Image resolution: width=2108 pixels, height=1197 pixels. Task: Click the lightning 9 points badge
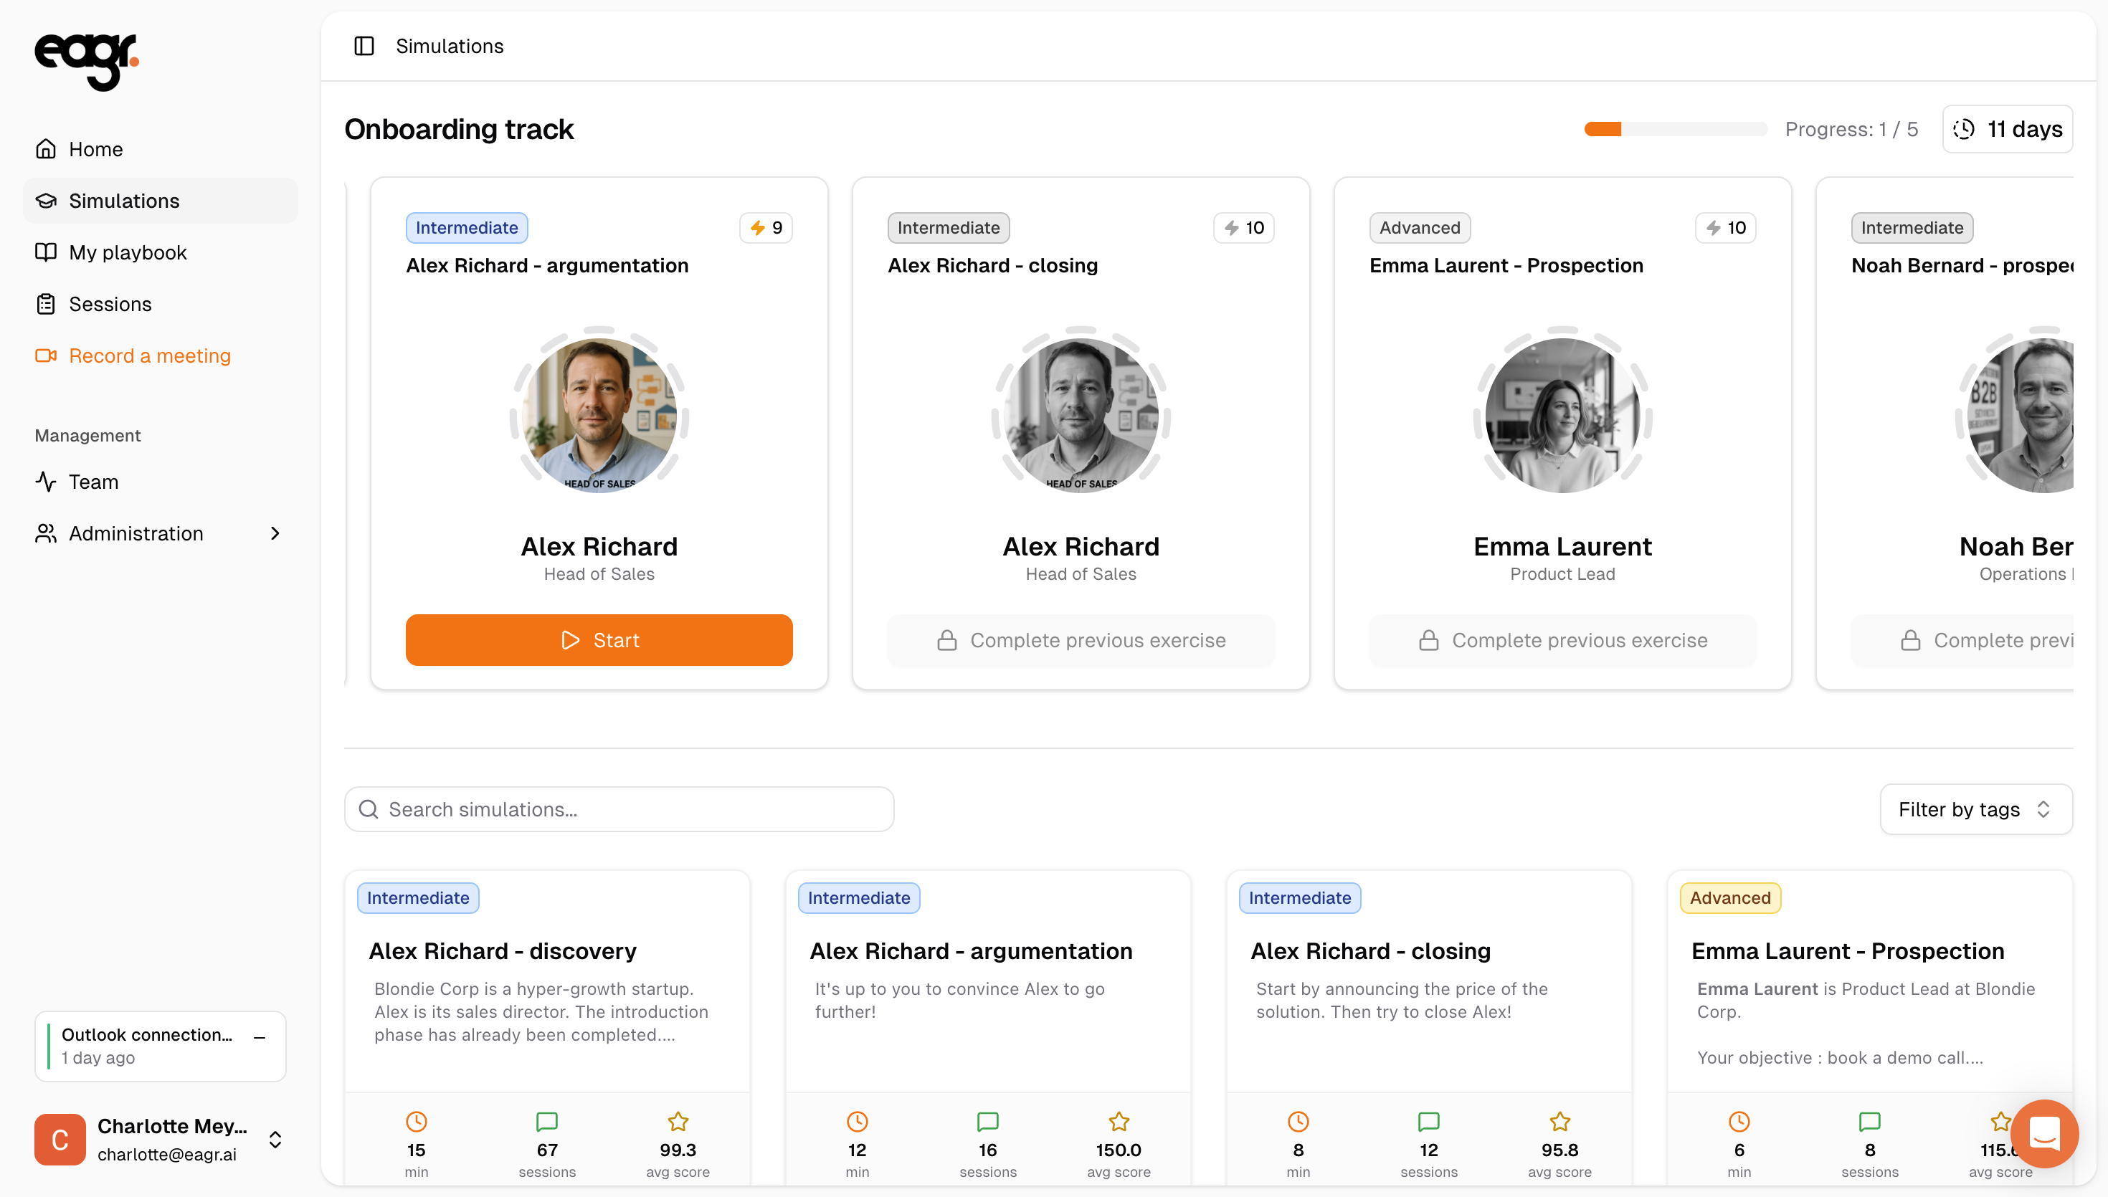tap(766, 228)
